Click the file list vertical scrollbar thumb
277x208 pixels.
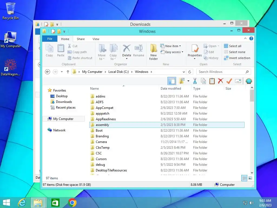coord(252,96)
